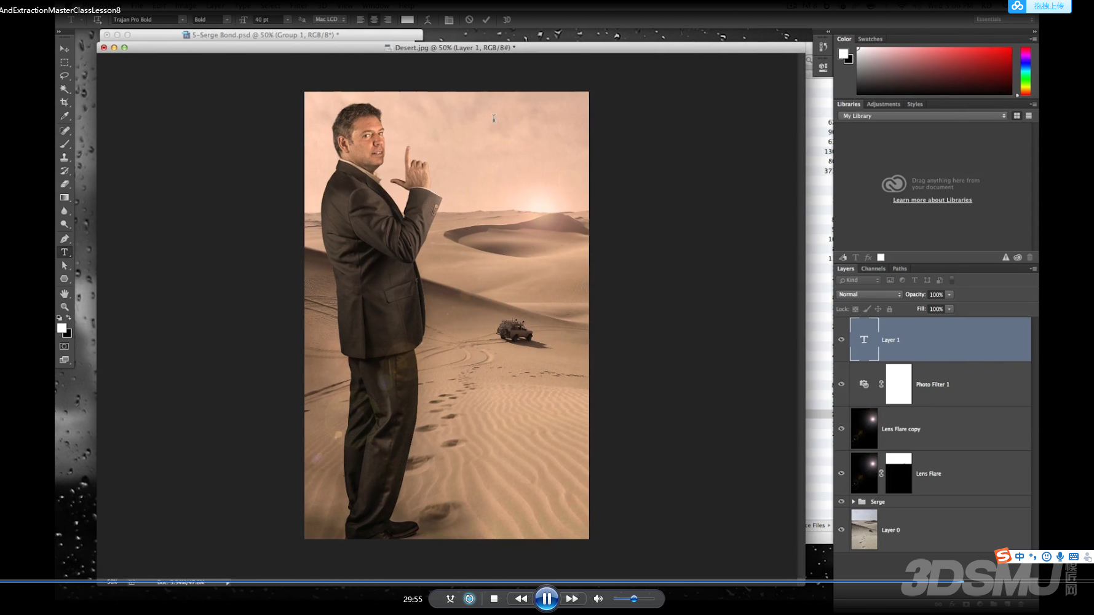Screen dimensions: 1094x615
Task: Click the 3D text option button
Action: coord(507,20)
